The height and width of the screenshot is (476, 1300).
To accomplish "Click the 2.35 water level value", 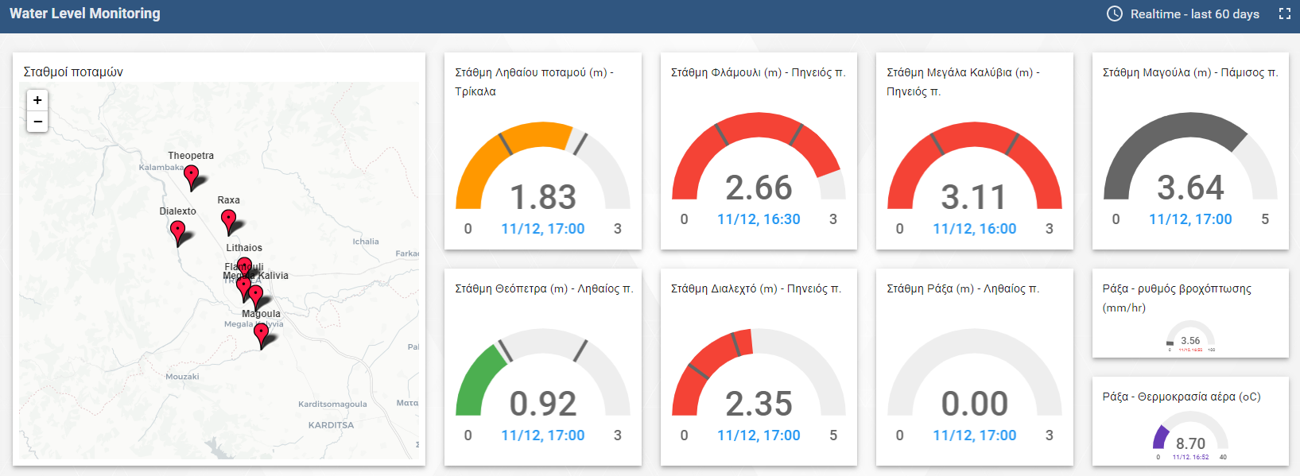I will (759, 404).
